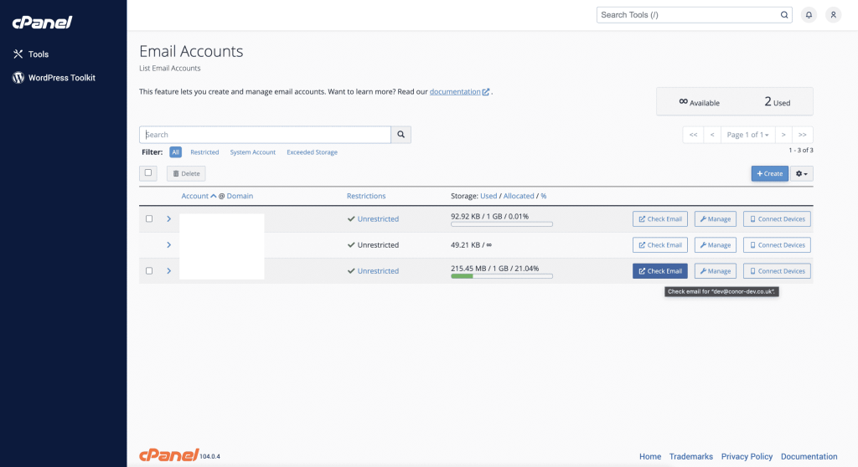Check Email for 215.45 MB account
The width and height of the screenshot is (858, 467).
[660, 270]
